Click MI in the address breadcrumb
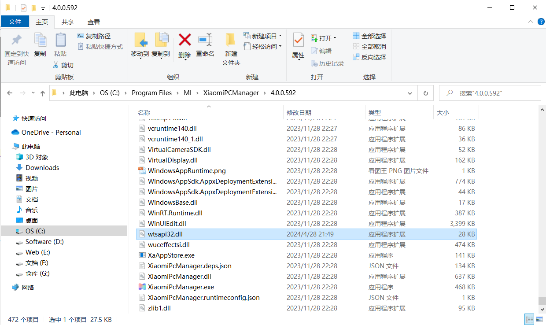The image size is (546, 325). point(187,93)
